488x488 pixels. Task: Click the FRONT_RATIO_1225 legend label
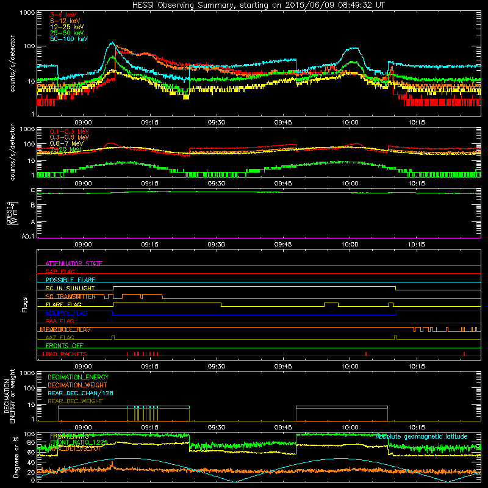pyautogui.click(x=79, y=442)
